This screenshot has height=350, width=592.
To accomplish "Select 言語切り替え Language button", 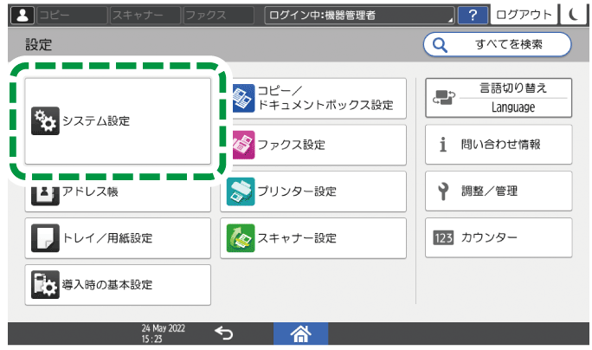I will click(x=499, y=98).
